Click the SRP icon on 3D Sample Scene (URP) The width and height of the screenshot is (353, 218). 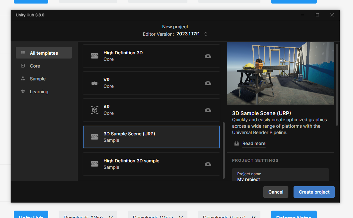(x=94, y=137)
